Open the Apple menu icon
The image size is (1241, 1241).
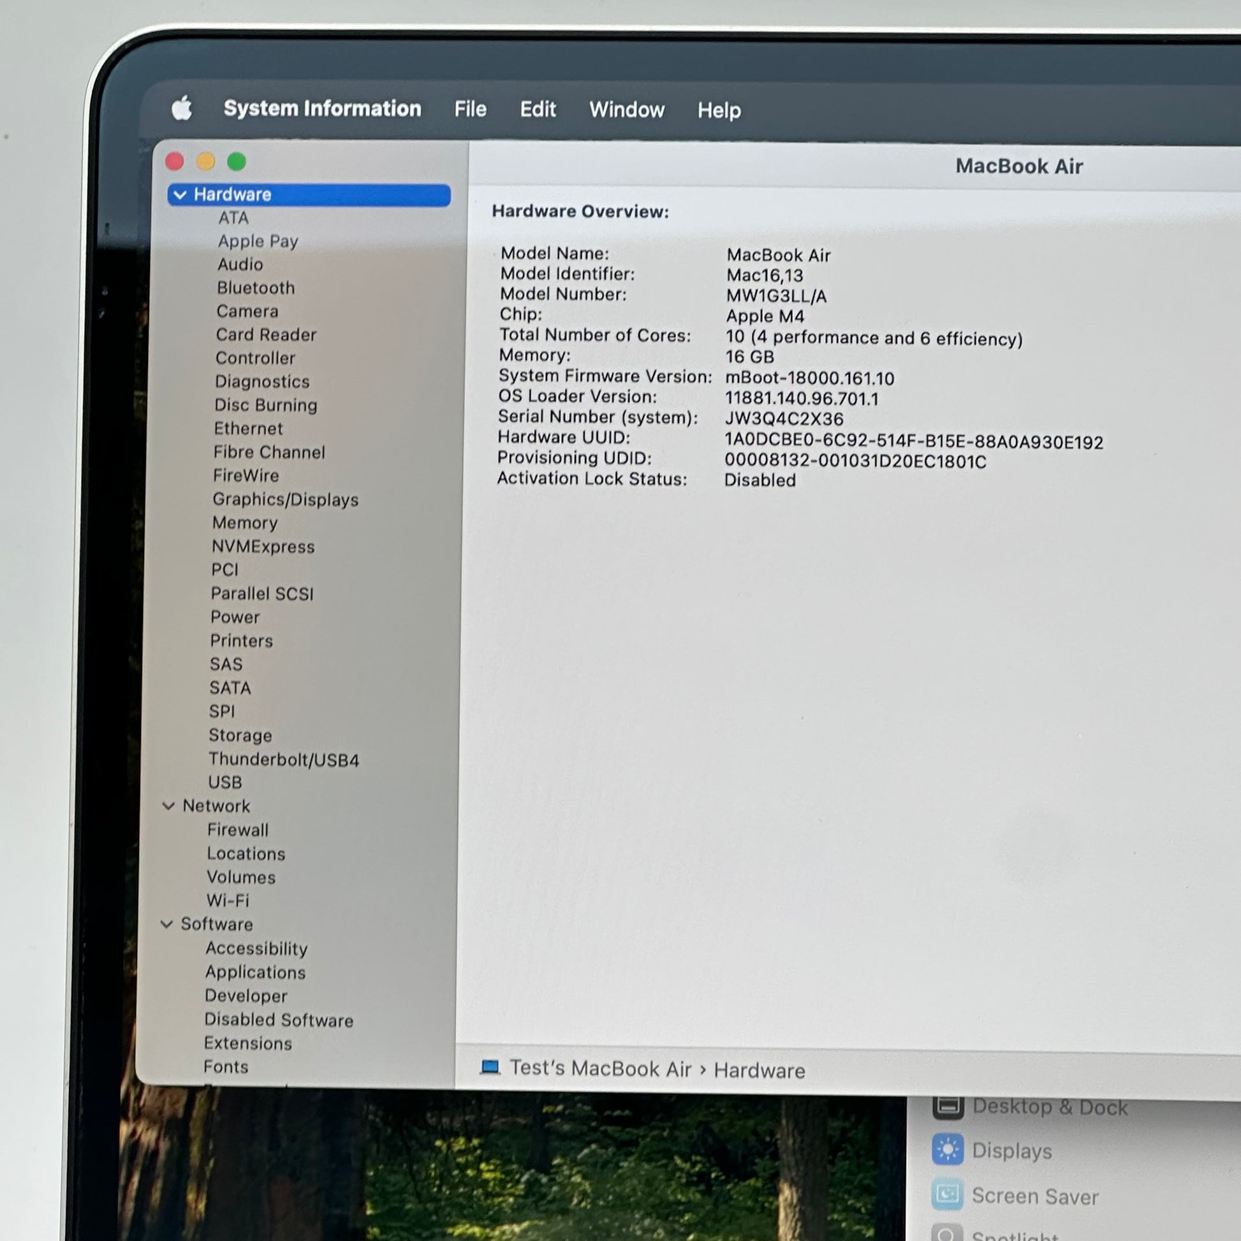(x=182, y=108)
